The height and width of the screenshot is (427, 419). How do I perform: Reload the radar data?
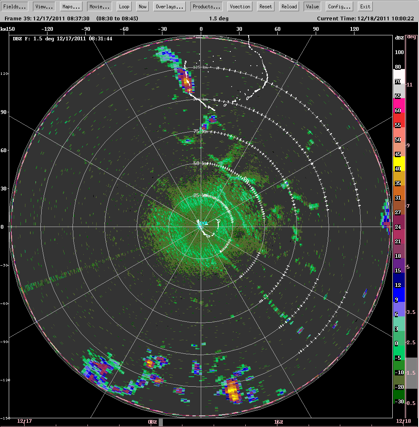coord(289,6)
